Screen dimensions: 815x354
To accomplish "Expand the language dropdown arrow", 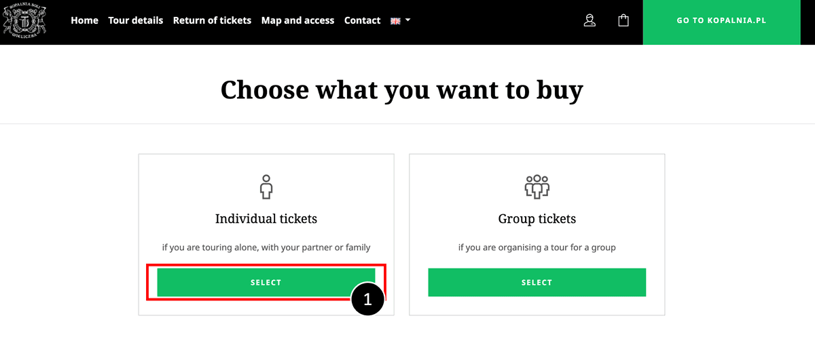I will tap(407, 20).
